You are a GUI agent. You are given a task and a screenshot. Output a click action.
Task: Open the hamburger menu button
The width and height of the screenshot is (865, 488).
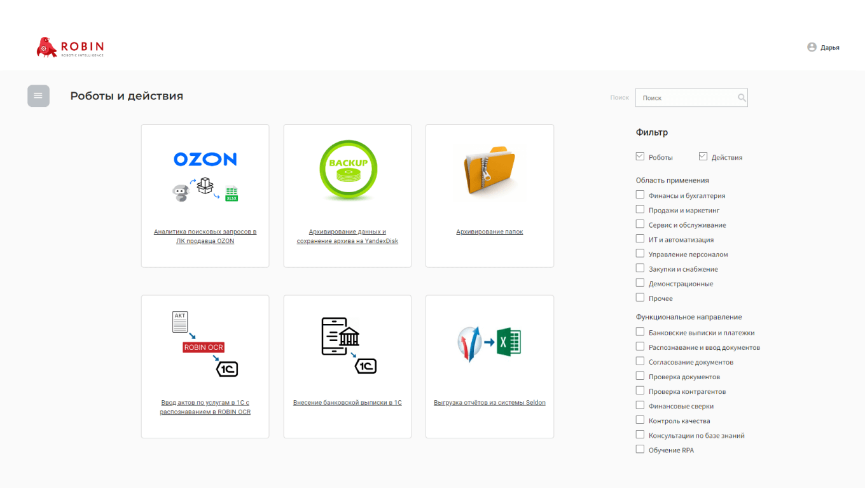pyautogui.click(x=38, y=96)
